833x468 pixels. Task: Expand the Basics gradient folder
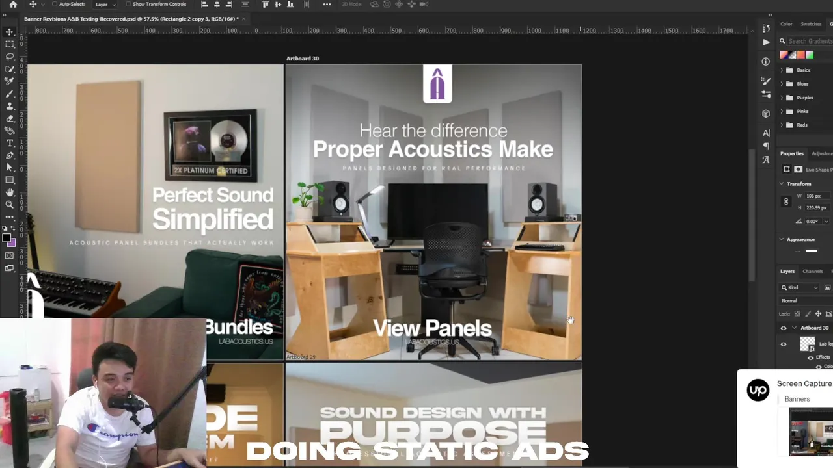pos(782,70)
